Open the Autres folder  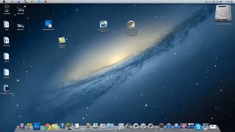point(7,58)
